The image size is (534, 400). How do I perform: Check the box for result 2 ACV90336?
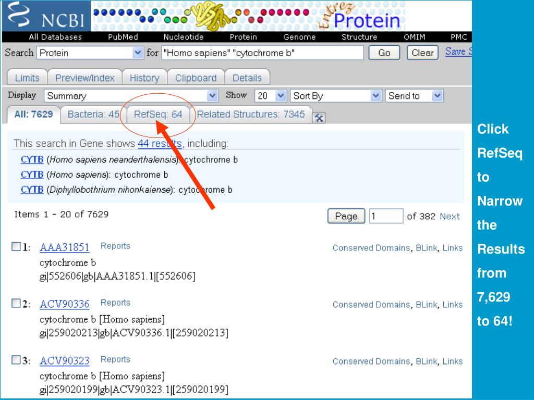click(x=16, y=303)
